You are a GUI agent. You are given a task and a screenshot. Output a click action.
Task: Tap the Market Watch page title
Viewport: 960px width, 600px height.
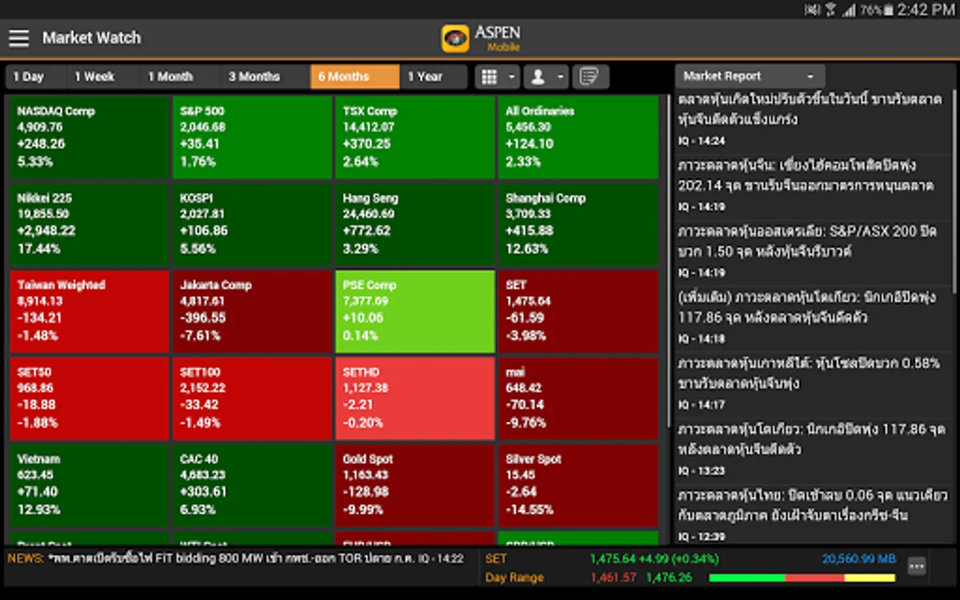pos(92,38)
